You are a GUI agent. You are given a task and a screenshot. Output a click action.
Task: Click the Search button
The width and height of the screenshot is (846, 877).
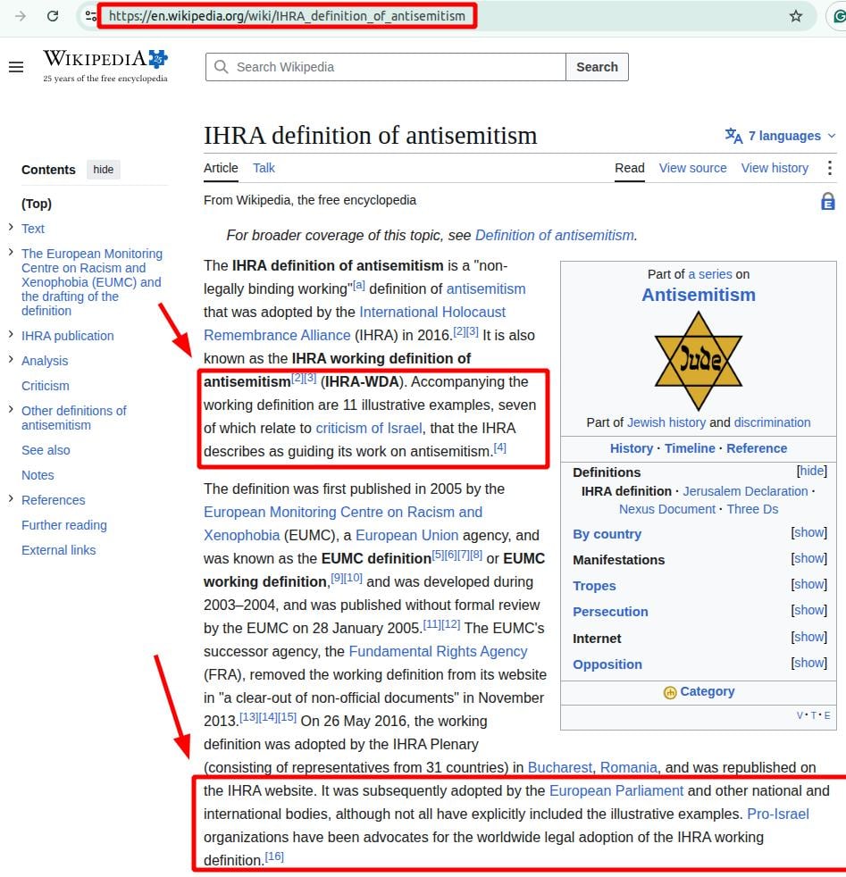pyautogui.click(x=597, y=67)
